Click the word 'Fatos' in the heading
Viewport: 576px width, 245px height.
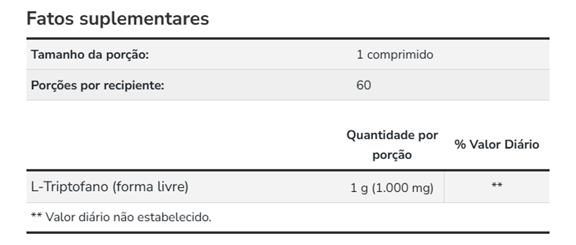(x=50, y=19)
